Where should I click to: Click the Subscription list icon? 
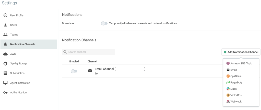click(x=5, y=73)
